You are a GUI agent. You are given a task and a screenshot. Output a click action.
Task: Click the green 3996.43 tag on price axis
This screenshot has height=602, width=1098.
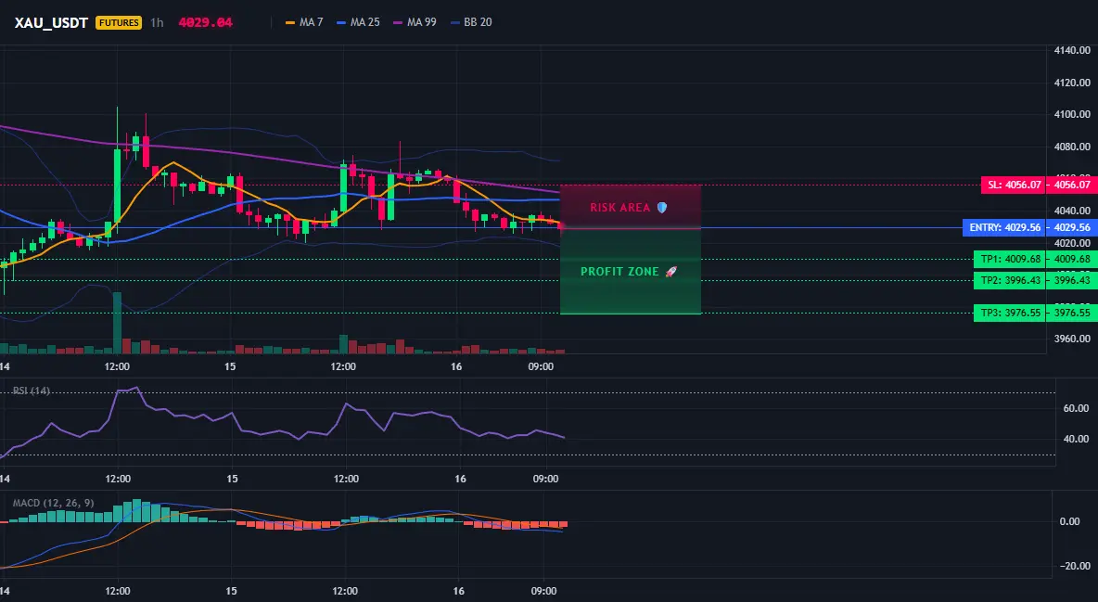point(1071,280)
